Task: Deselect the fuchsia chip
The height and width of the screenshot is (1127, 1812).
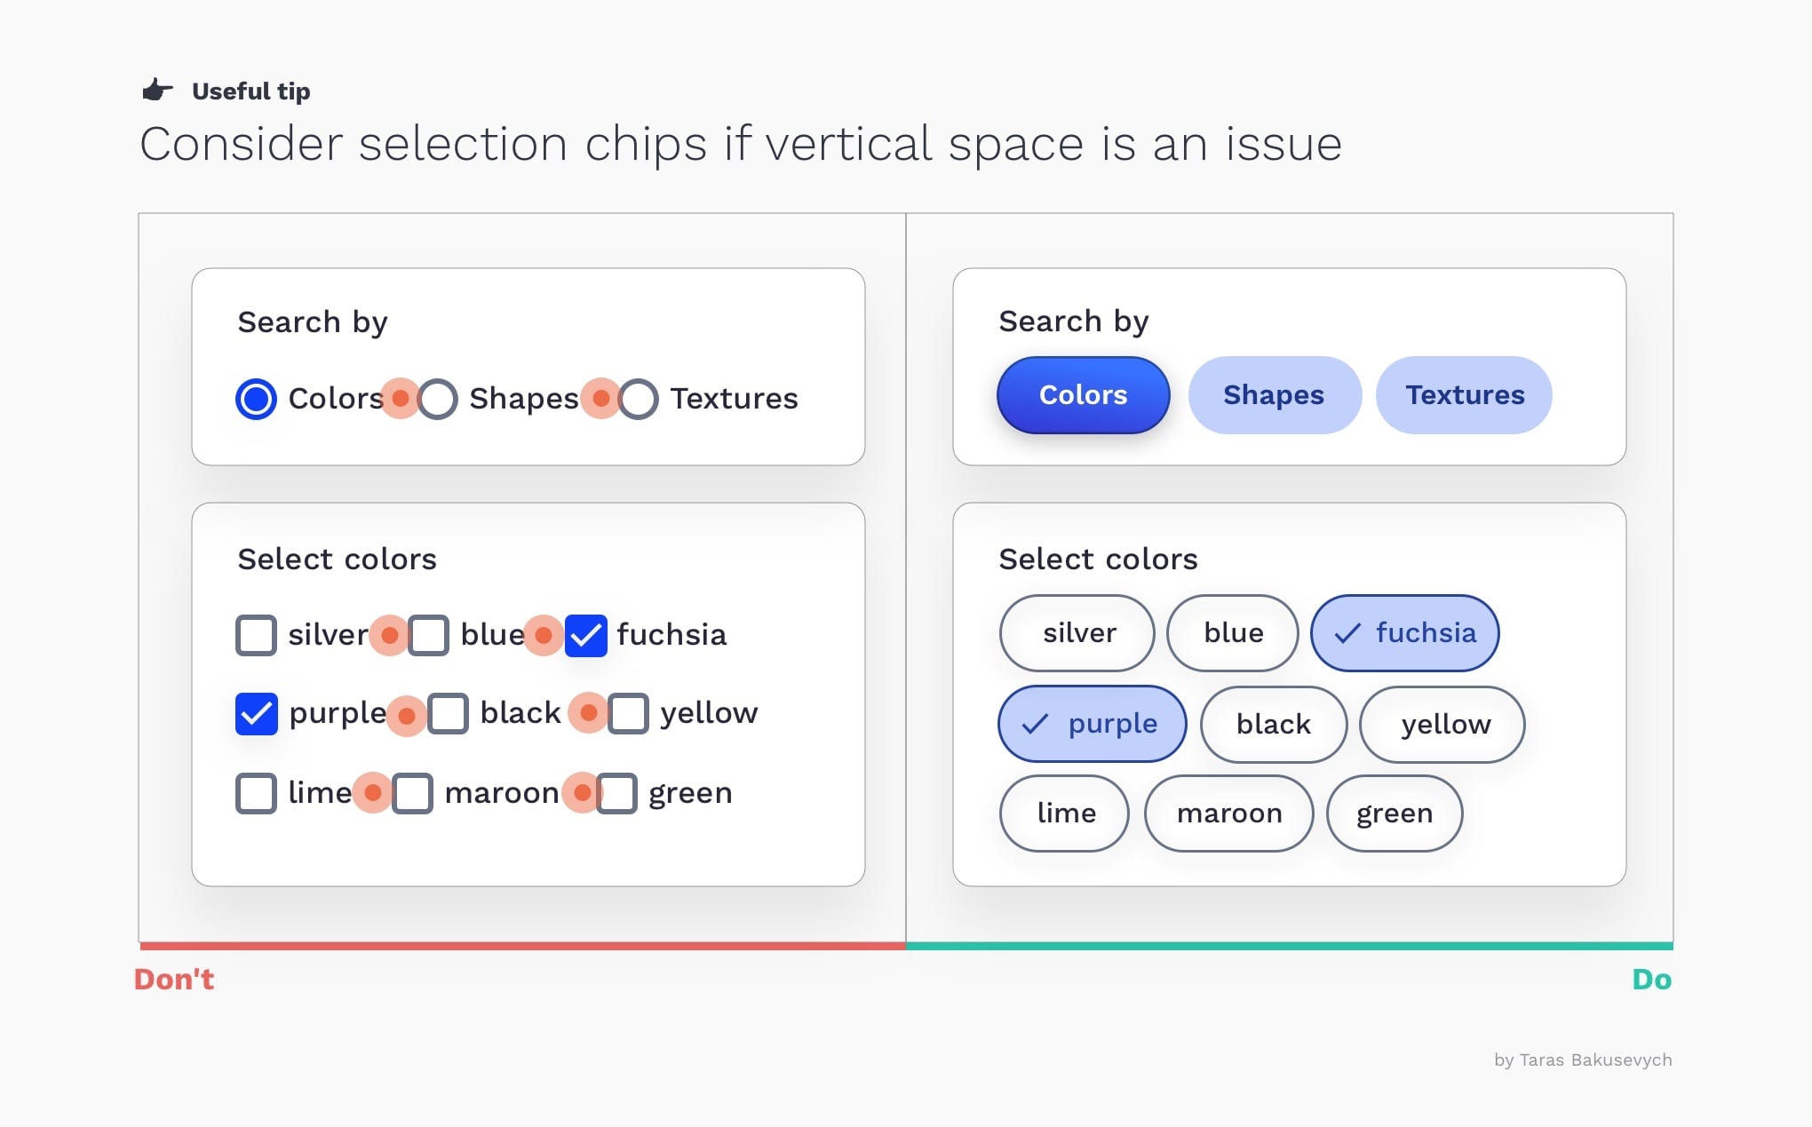Action: click(1404, 633)
